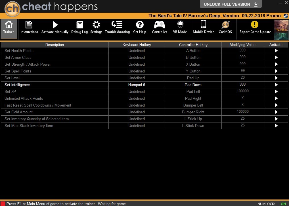The height and width of the screenshot is (206, 289).
Task: Activate Set Level cheat
Action: (276, 78)
